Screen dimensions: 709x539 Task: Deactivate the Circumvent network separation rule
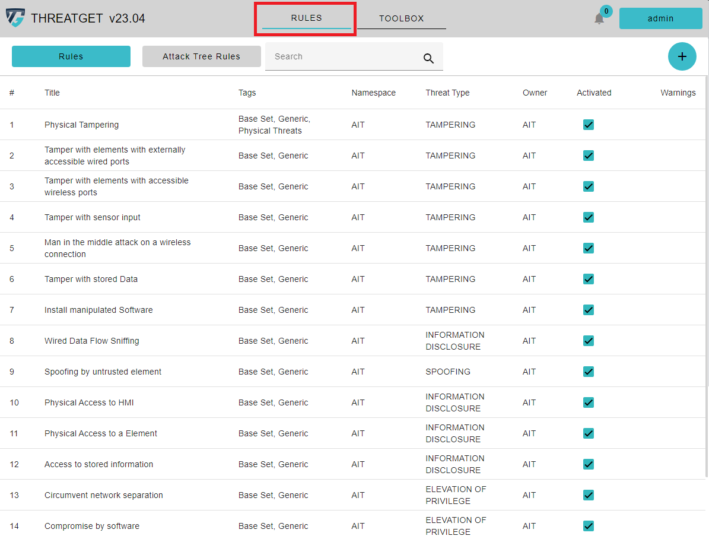point(589,495)
